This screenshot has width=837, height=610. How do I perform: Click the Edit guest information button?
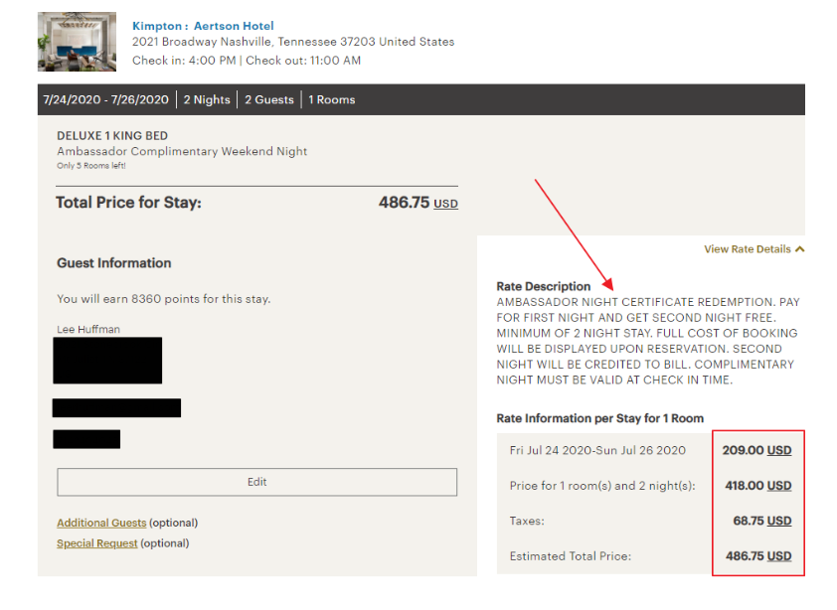[256, 482]
